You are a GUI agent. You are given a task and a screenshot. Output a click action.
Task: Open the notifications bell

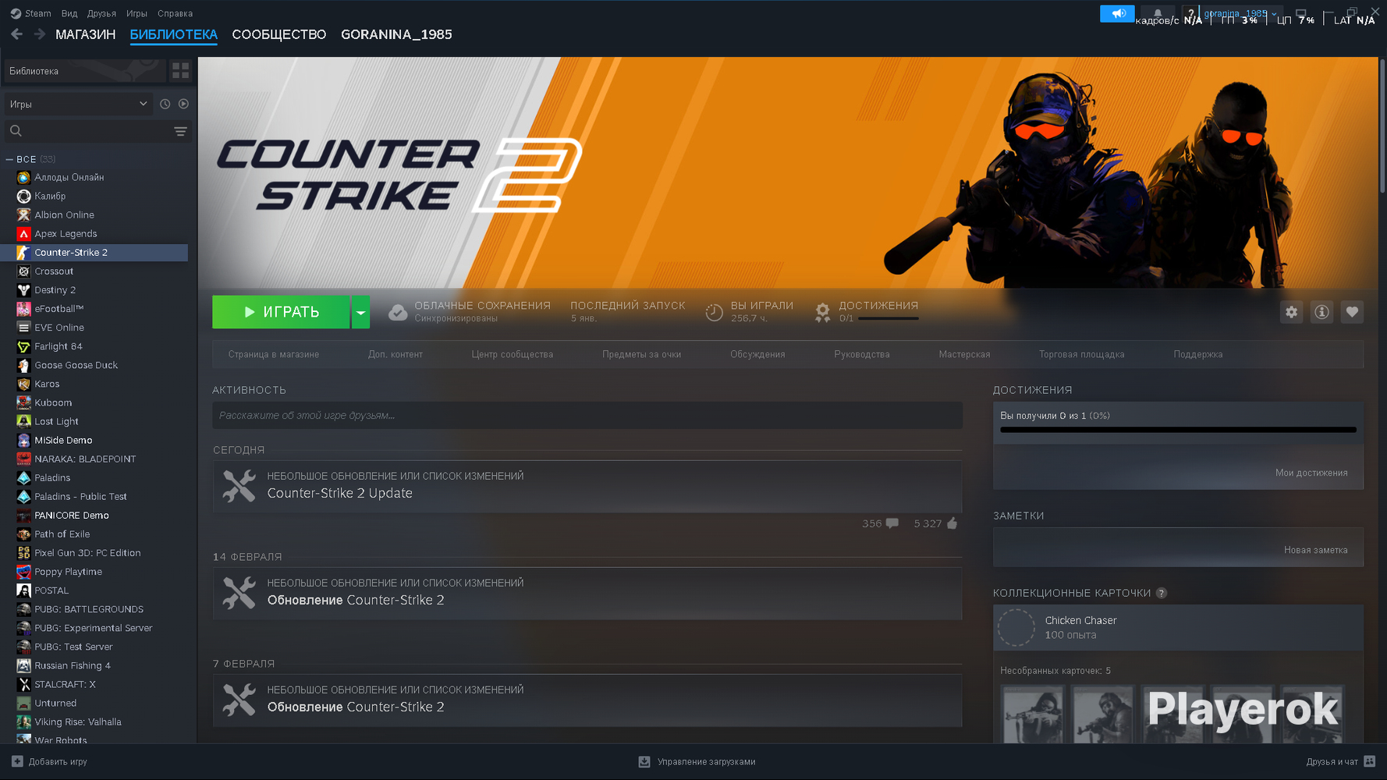[1158, 13]
